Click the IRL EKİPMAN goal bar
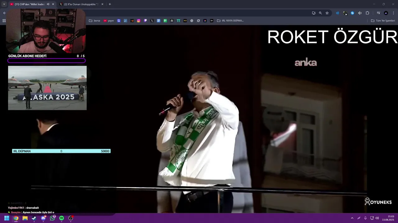 coord(61,151)
